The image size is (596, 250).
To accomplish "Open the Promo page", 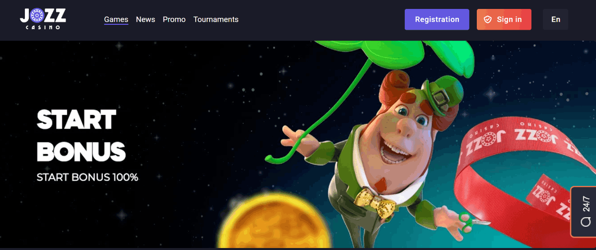I will pyautogui.click(x=174, y=19).
